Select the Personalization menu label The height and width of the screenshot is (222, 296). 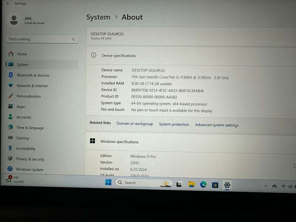(29, 96)
